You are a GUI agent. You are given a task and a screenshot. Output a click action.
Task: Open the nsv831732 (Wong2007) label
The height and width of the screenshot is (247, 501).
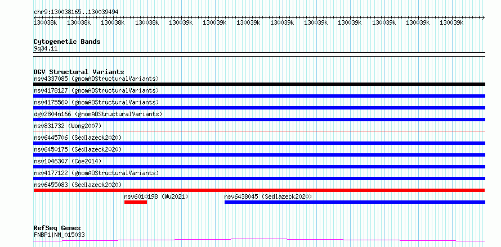(x=68, y=126)
